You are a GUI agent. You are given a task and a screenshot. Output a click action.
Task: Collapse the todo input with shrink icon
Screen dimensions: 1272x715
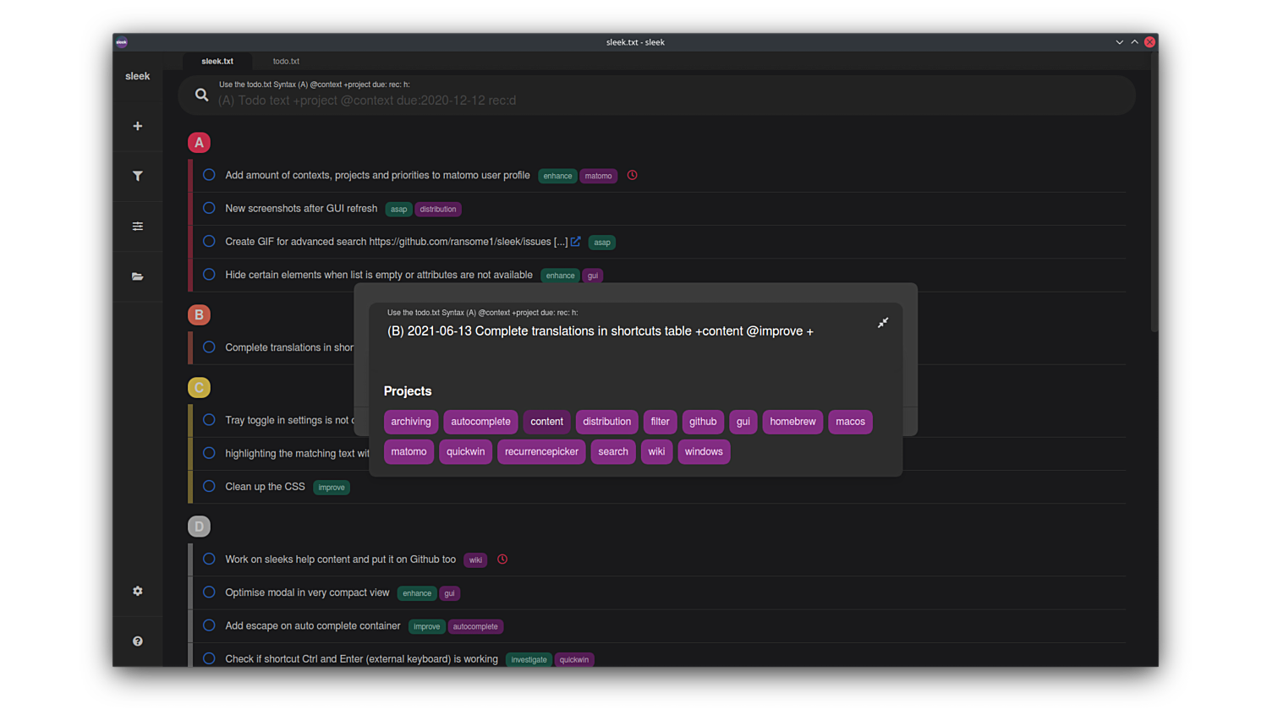pyautogui.click(x=882, y=323)
